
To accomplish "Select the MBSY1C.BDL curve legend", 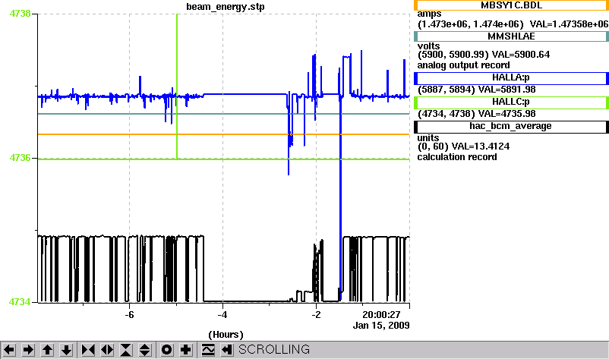I will click(x=511, y=5).
